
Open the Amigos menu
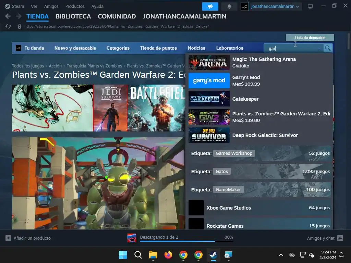51,6
